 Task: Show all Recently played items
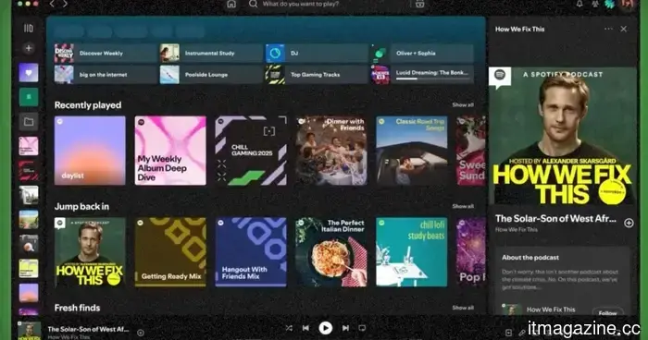click(463, 104)
